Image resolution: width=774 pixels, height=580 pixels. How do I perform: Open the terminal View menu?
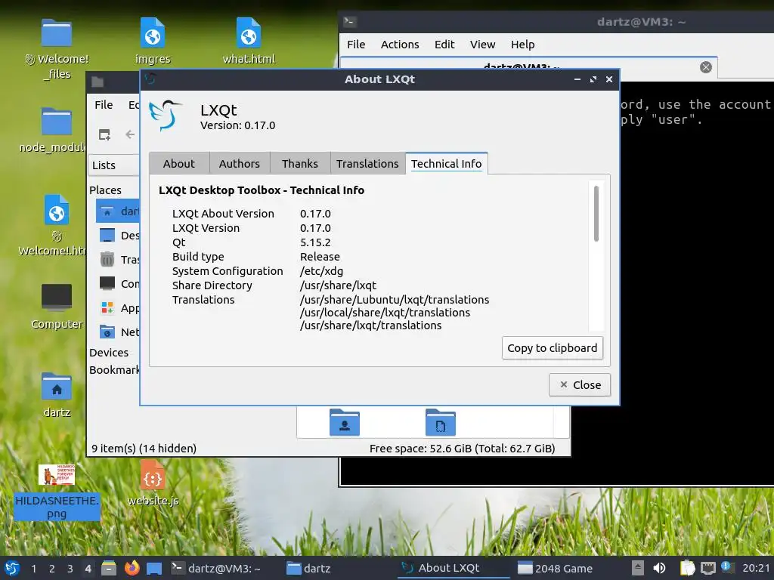click(x=482, y=45)
